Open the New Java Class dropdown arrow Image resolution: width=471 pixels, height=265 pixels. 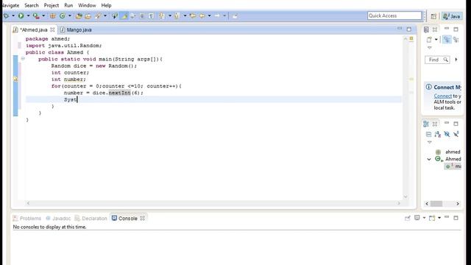point(70,15)
